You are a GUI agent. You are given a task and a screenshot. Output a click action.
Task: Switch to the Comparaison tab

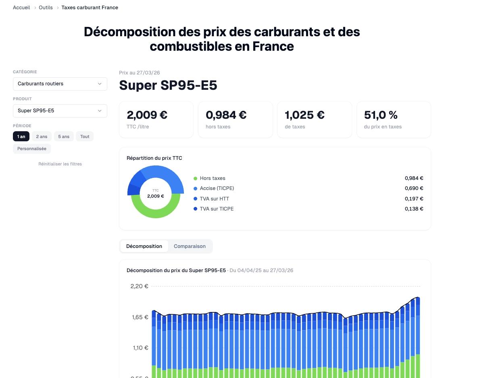190,246
